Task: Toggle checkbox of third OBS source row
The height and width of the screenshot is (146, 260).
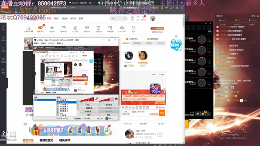Action: pyautogui.click(x=58, y=105)
